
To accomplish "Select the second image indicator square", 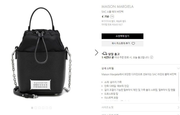I will click(36, 108).
